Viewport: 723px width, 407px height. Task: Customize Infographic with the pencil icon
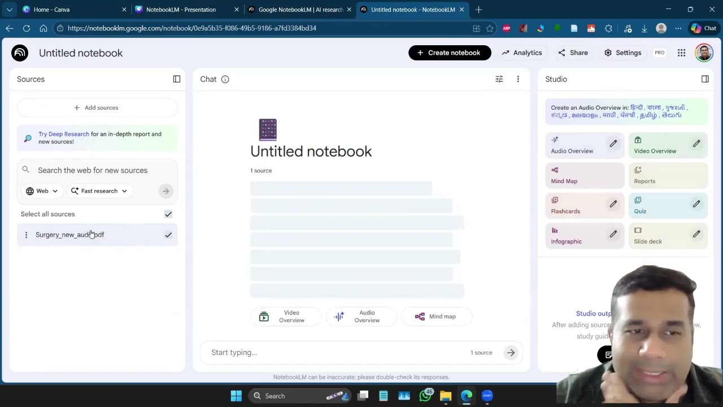[x=613, y=234]
